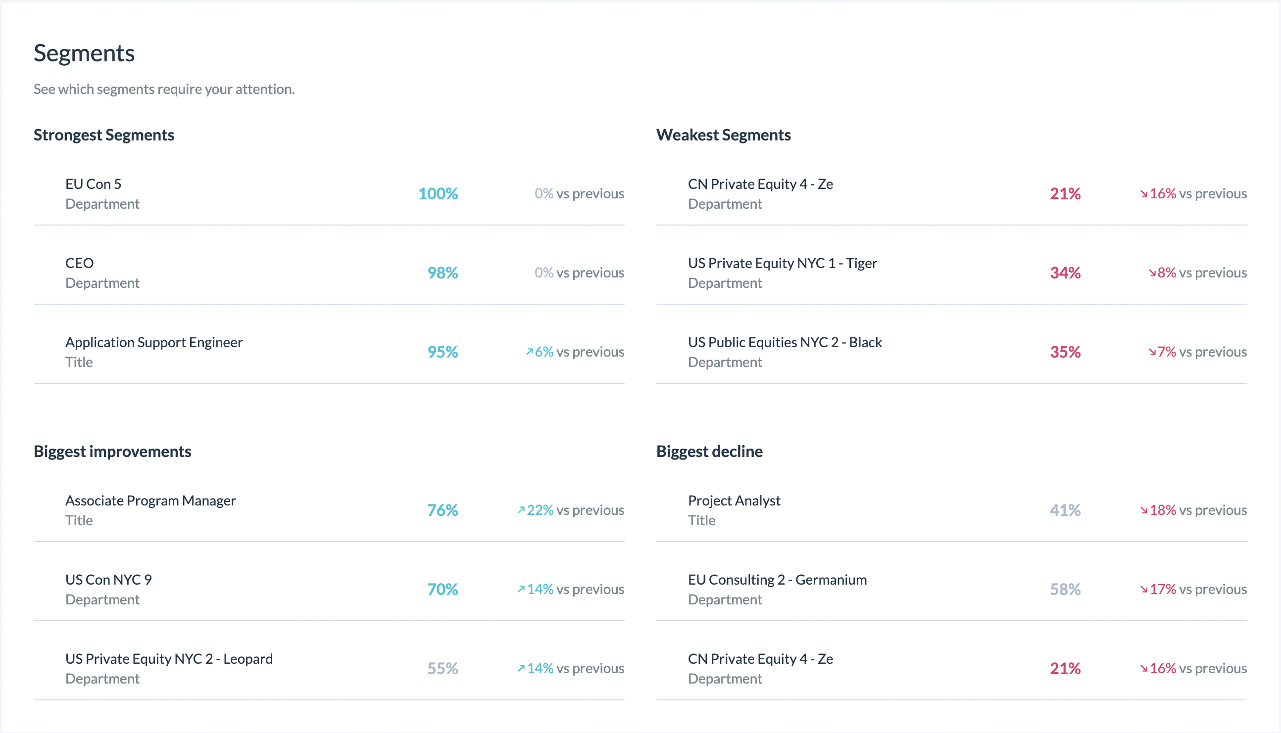Click the up arrow beside 22% vs previous
1281x733 pixels.
[521, 510]
